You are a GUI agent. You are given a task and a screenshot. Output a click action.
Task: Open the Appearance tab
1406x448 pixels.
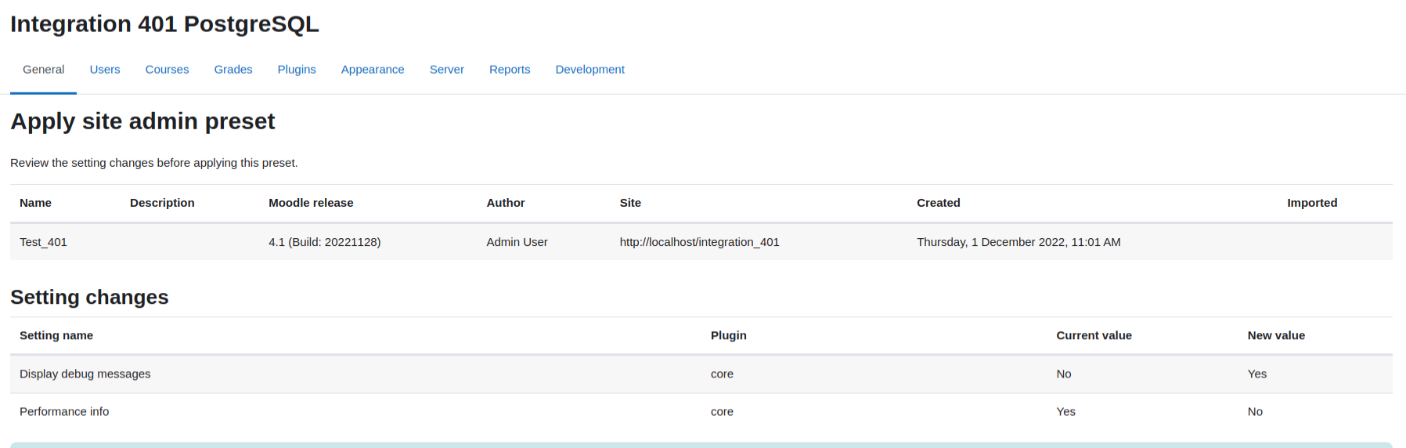tap(373, 70)
